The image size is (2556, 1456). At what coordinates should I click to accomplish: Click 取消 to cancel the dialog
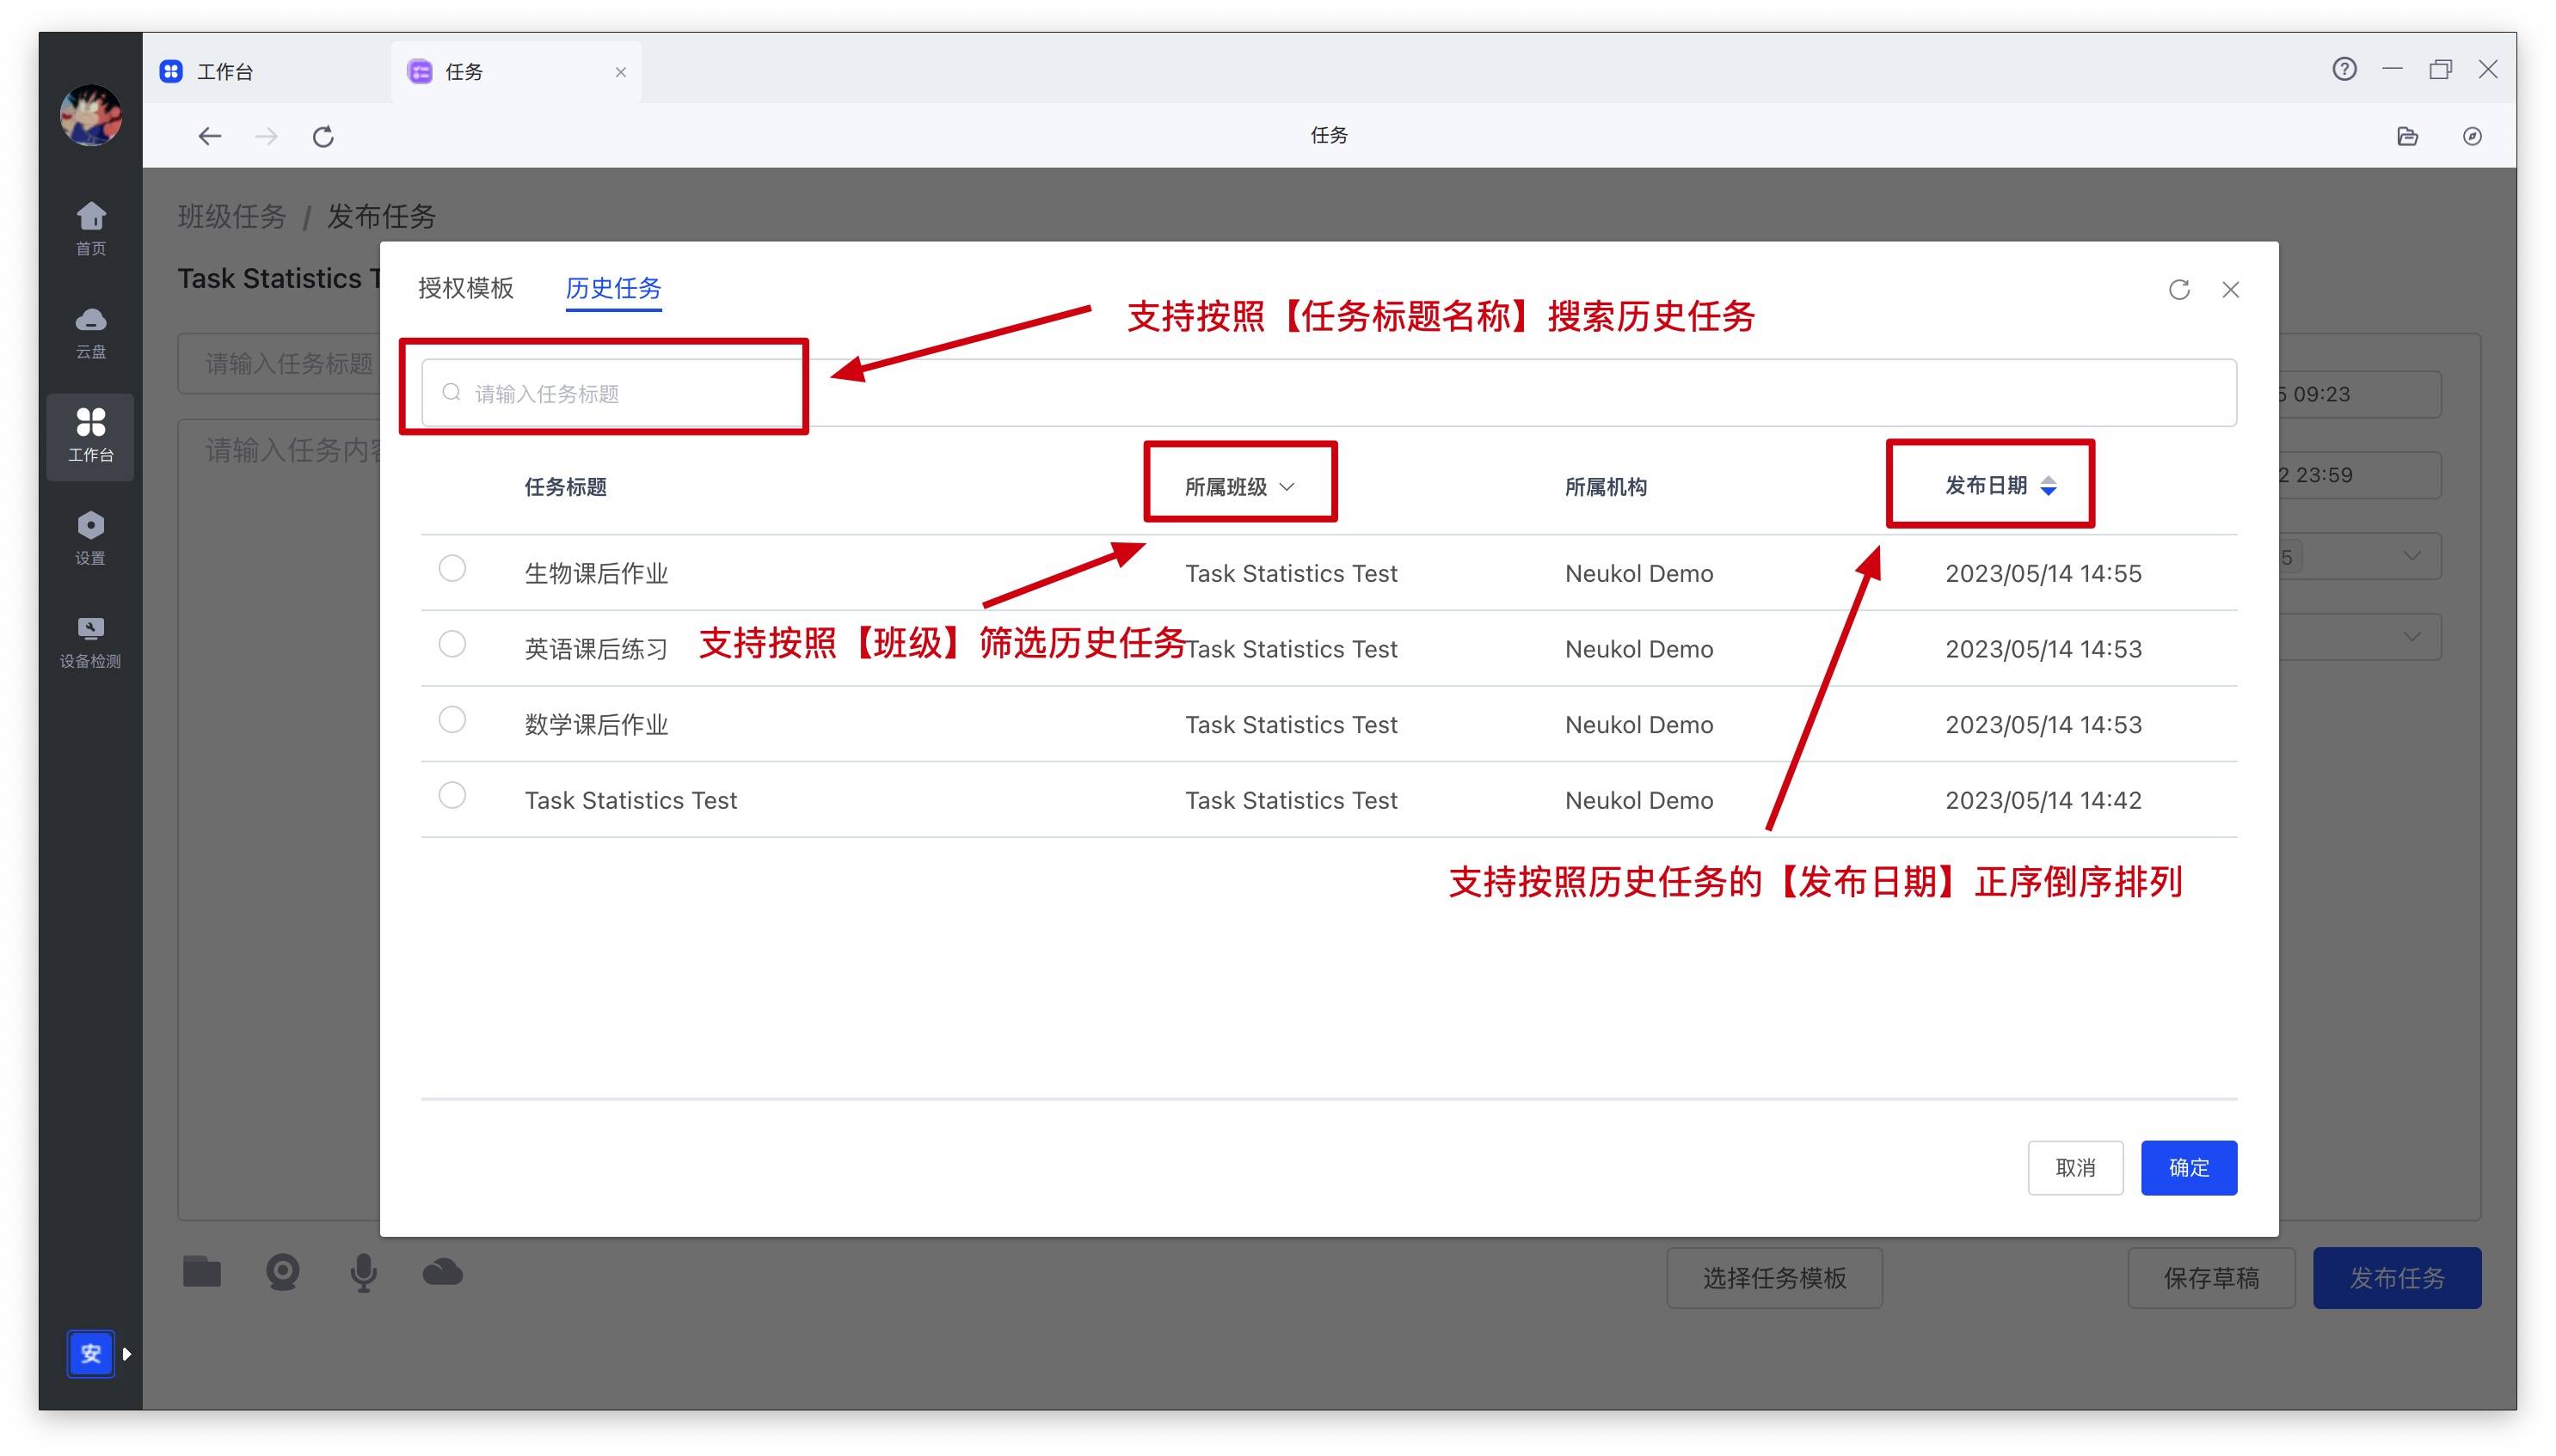click(2074, 1167)
